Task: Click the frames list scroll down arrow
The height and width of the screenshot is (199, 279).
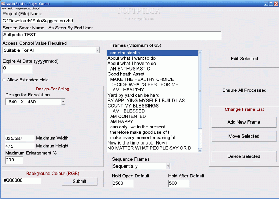Action: 200,150
